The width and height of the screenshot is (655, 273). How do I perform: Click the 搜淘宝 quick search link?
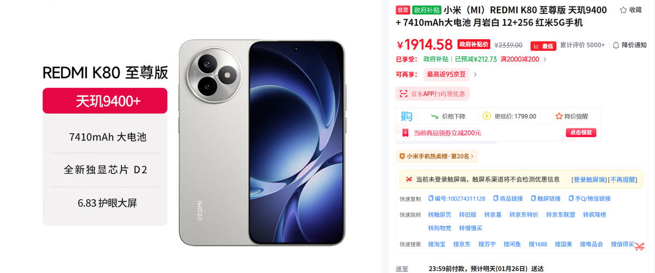(437, 244)
